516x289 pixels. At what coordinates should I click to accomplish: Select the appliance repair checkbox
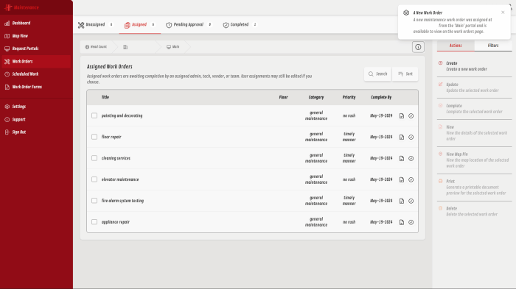(x=94, y=222)
